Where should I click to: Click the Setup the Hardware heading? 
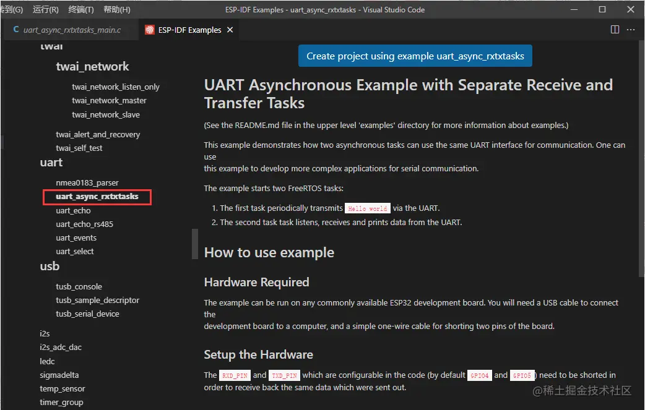pos(258,354)
